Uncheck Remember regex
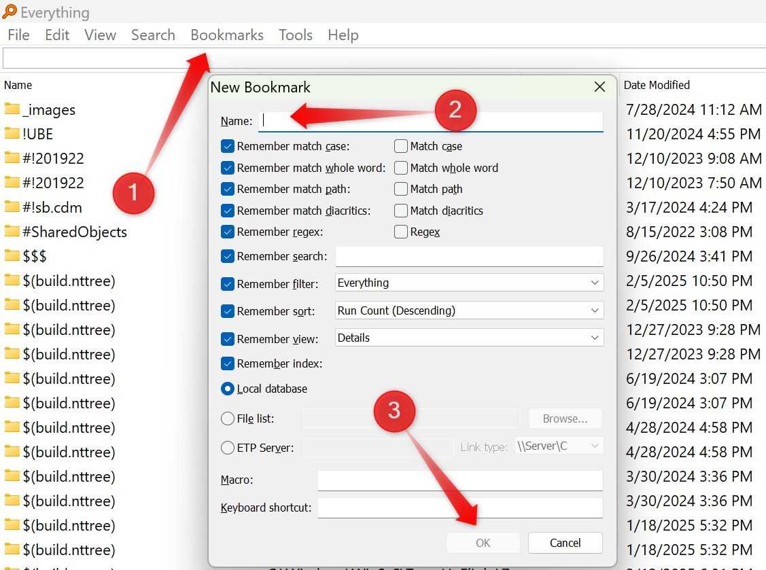The width and height of the screenshot is (766, 570). 227,232
